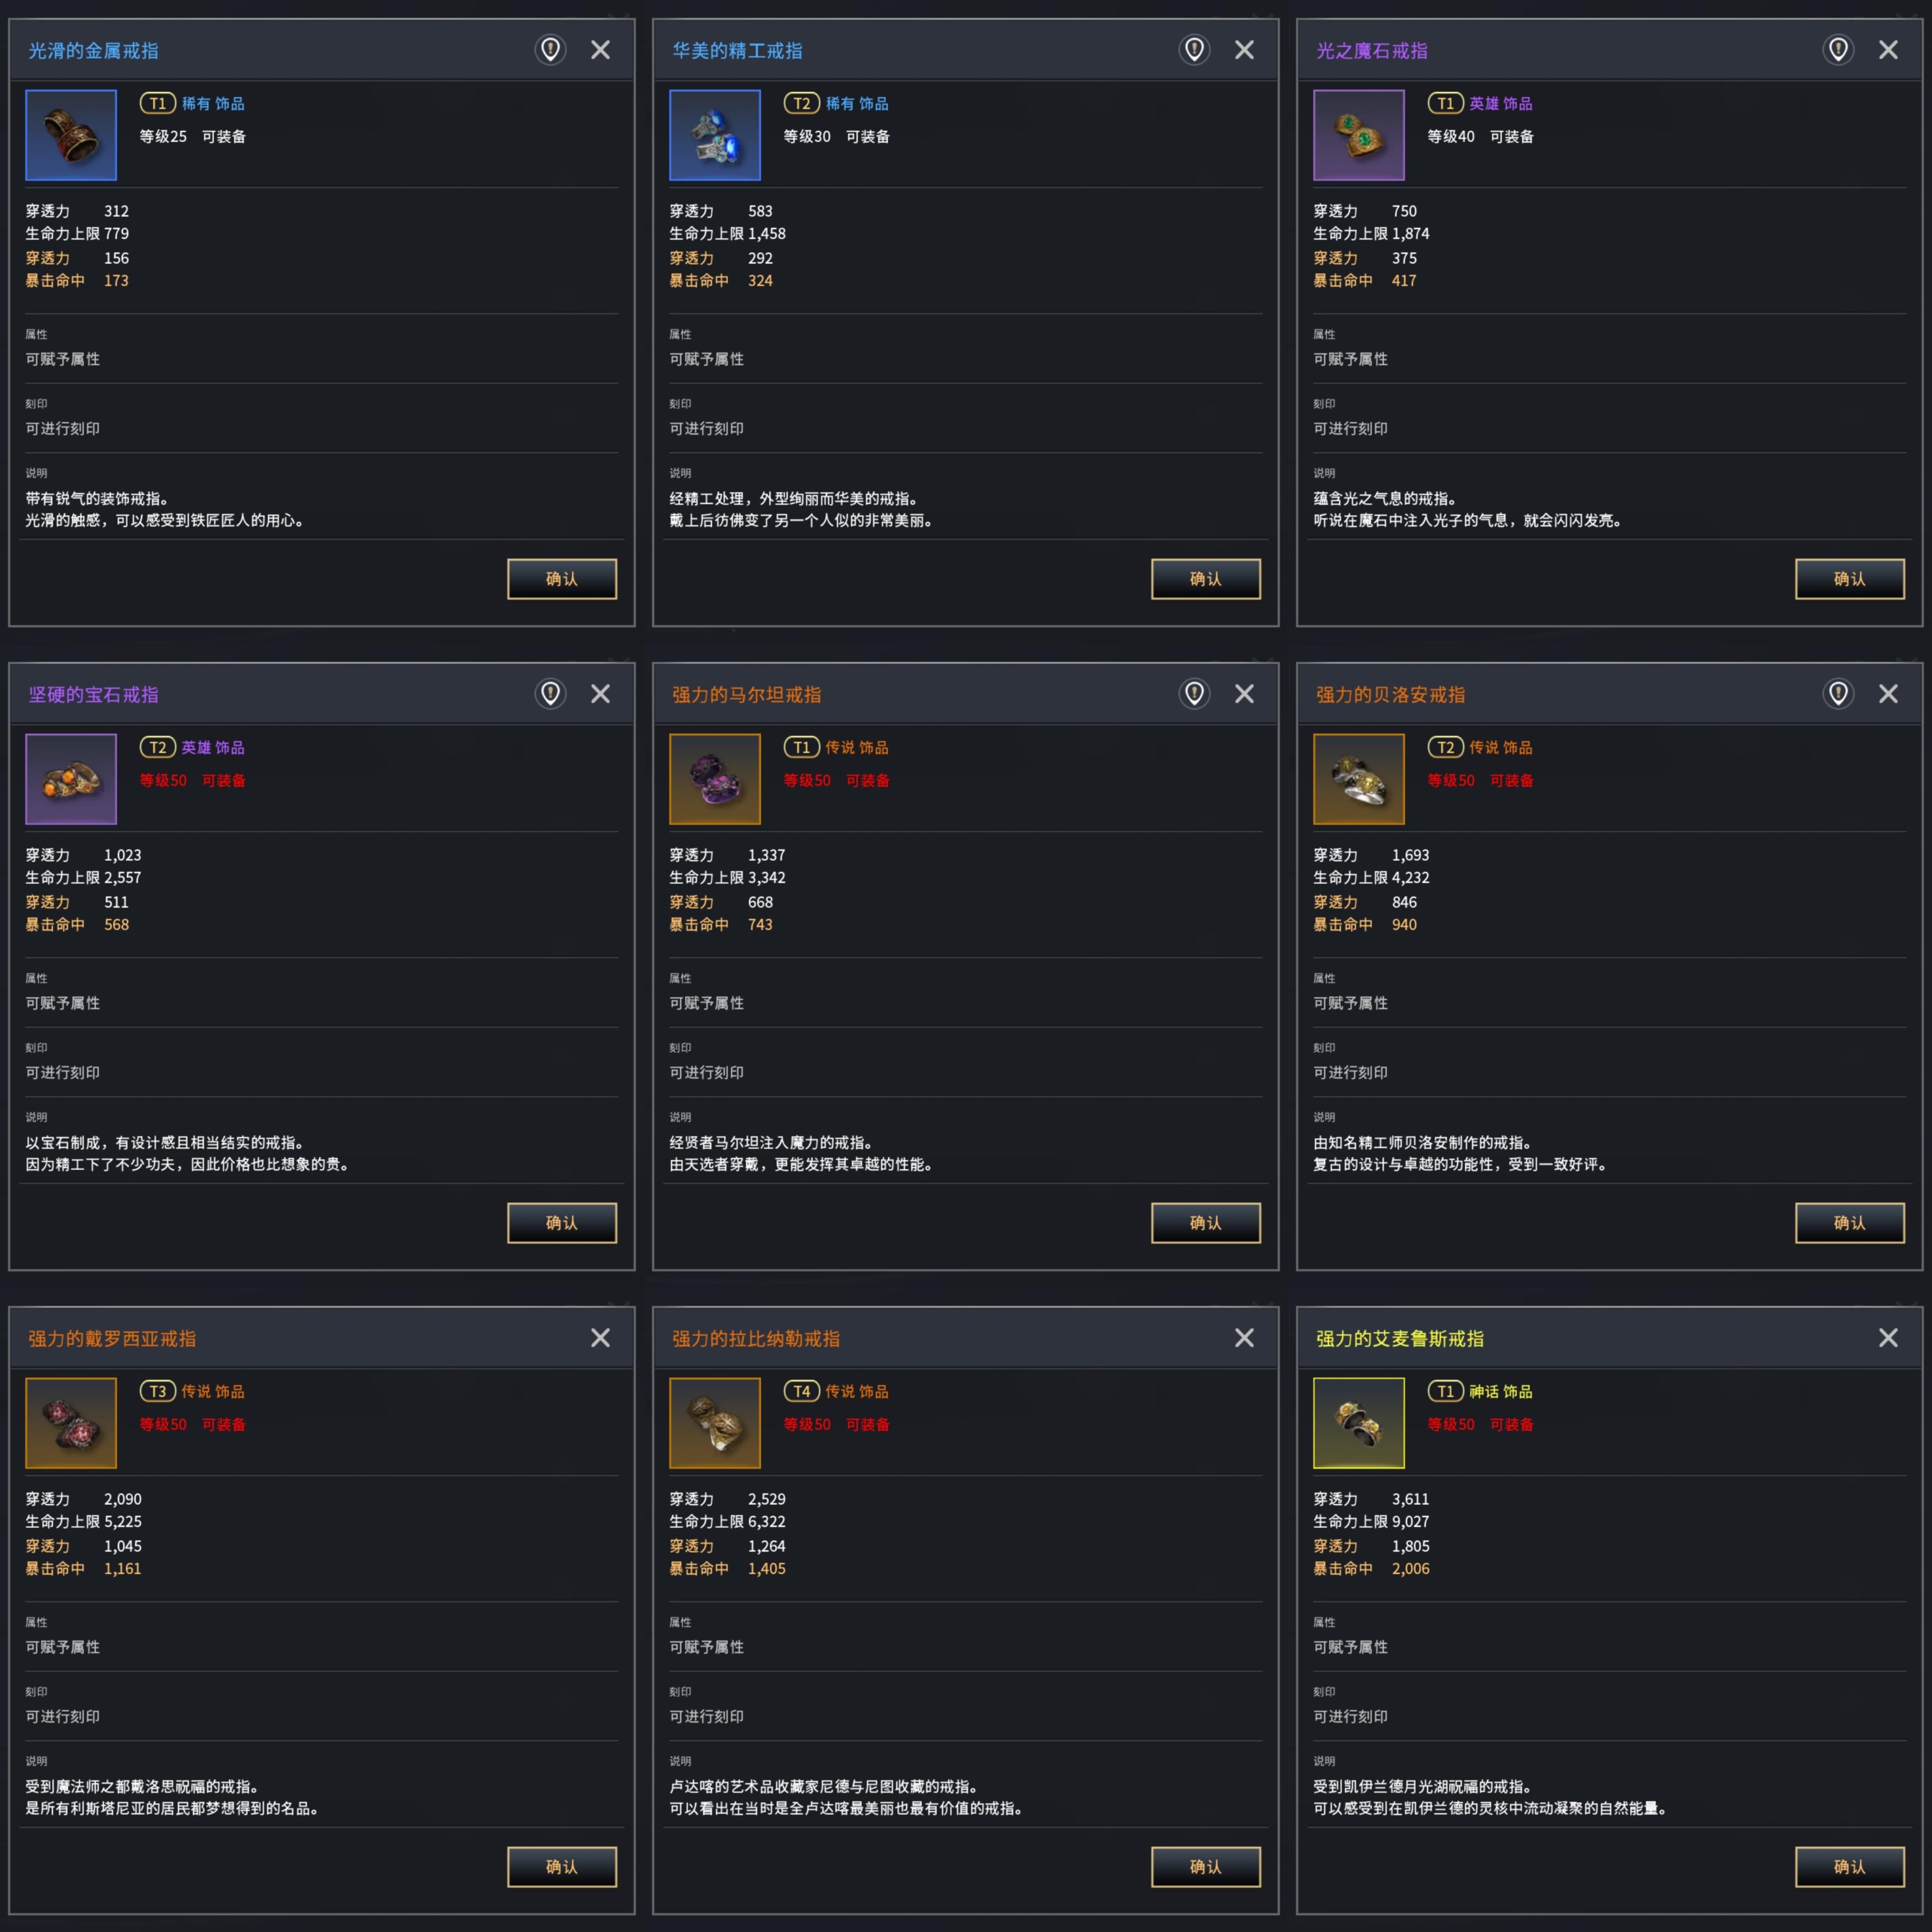Click the description line 带有锐气的装饰戒指。
Screen dimensions: 1932x1932
pos(97,499)
